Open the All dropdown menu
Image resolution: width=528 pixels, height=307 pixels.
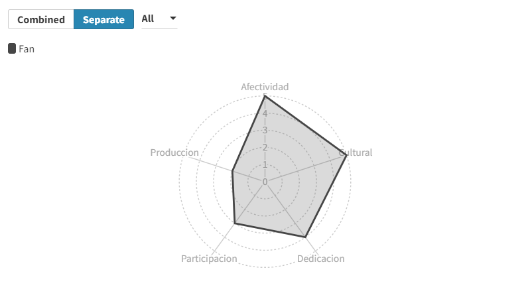tap(159, 19)
